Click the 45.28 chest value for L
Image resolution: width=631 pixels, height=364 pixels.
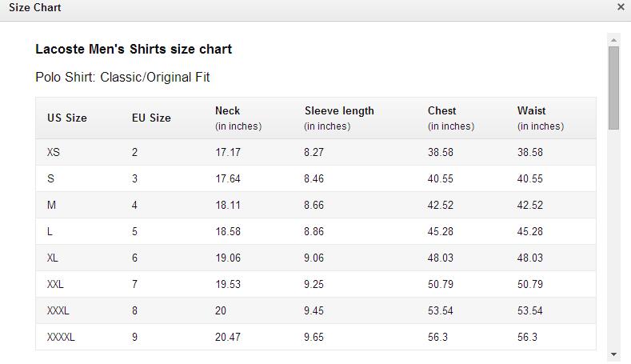[x=440, y=231]
